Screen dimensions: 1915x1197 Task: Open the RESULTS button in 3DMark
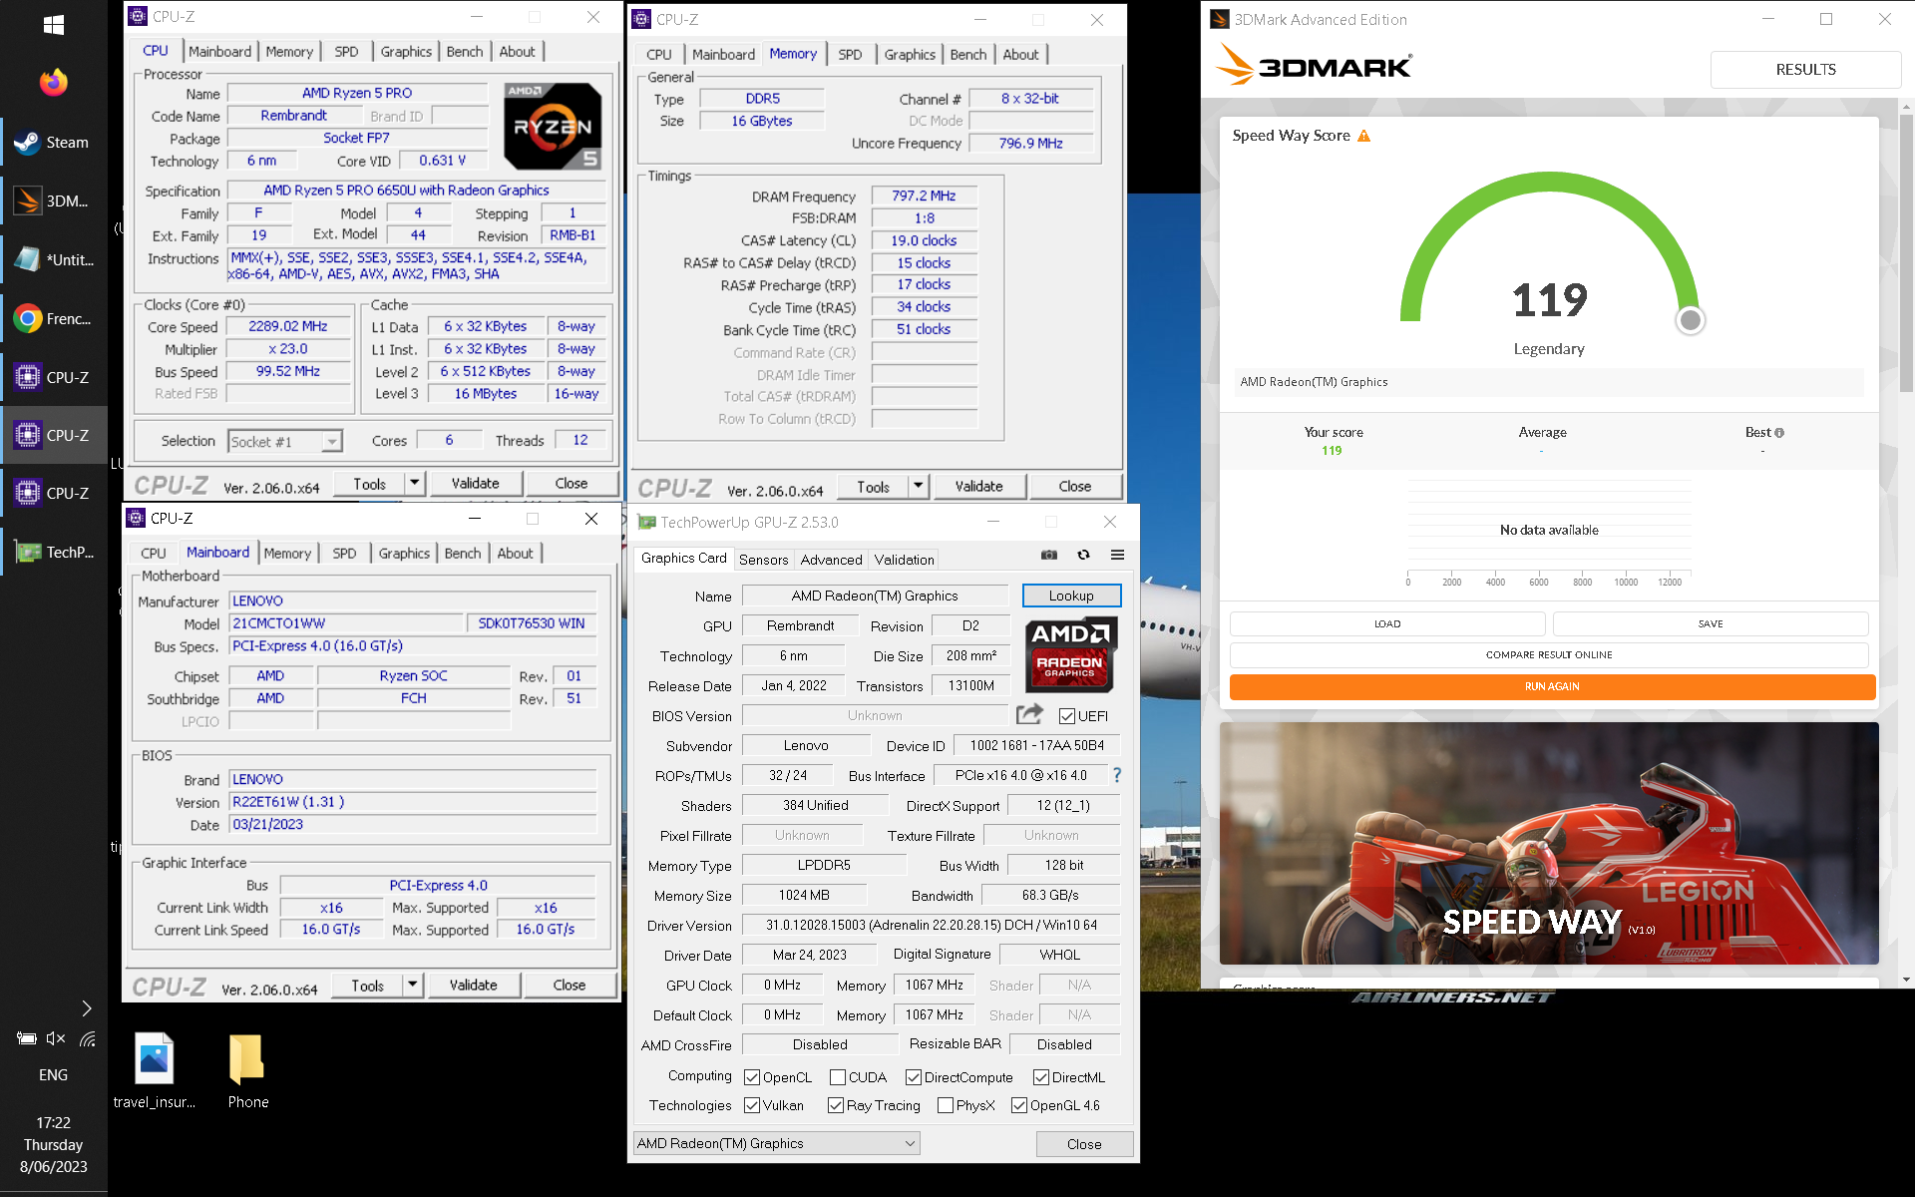pyautogui.click(x=1805, y=70)
